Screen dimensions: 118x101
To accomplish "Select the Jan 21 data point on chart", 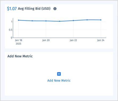I will [x=60, y=21].
